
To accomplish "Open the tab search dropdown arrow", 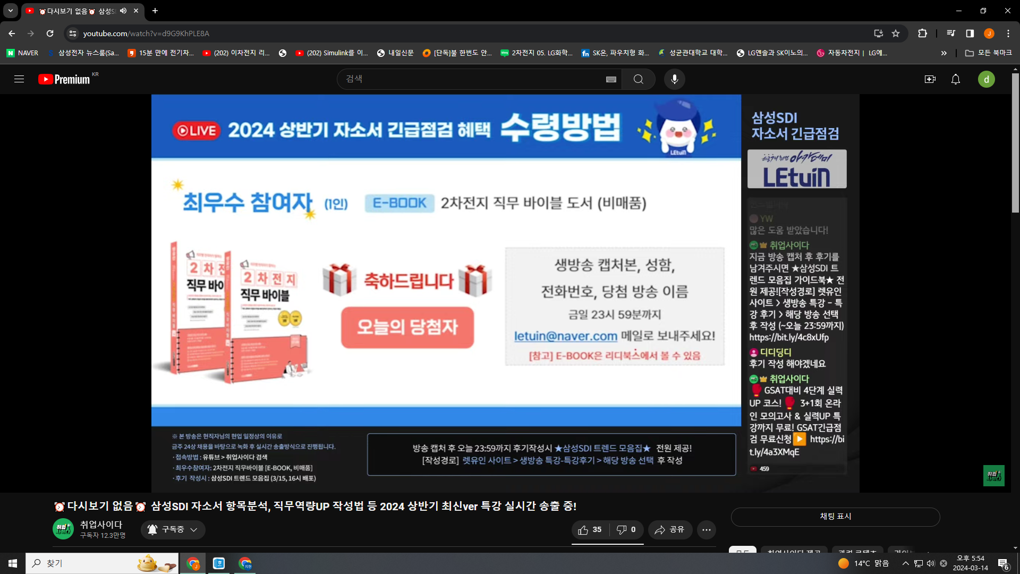I will [10, 11].
